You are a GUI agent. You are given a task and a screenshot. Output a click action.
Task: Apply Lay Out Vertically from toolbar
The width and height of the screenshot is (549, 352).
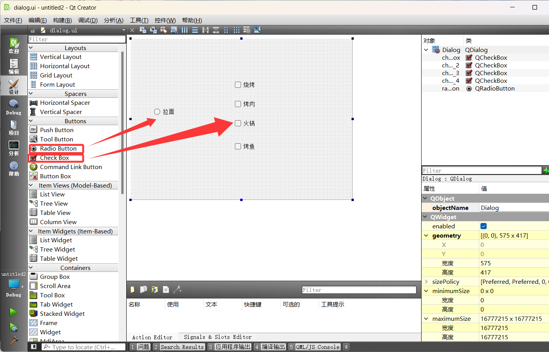(x=195, y=30)
